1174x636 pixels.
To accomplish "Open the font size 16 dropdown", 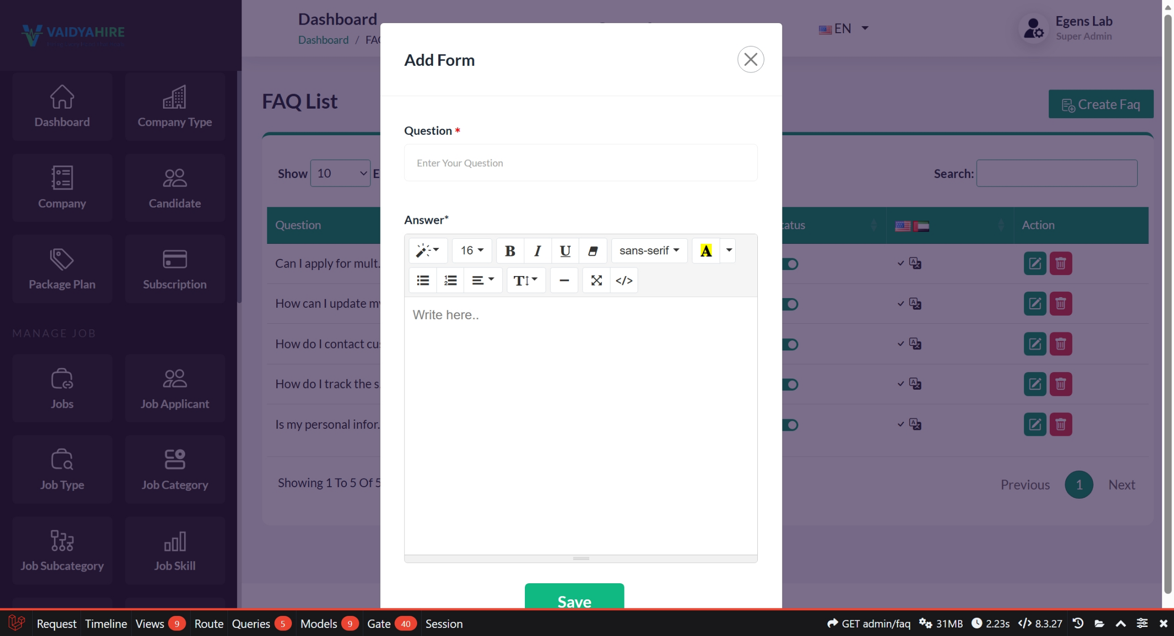I will pos(472,250).
